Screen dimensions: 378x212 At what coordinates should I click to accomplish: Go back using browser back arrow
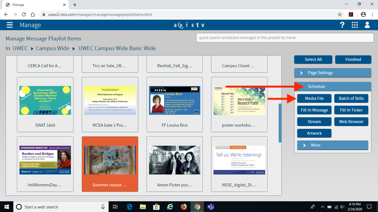point(6,14)
